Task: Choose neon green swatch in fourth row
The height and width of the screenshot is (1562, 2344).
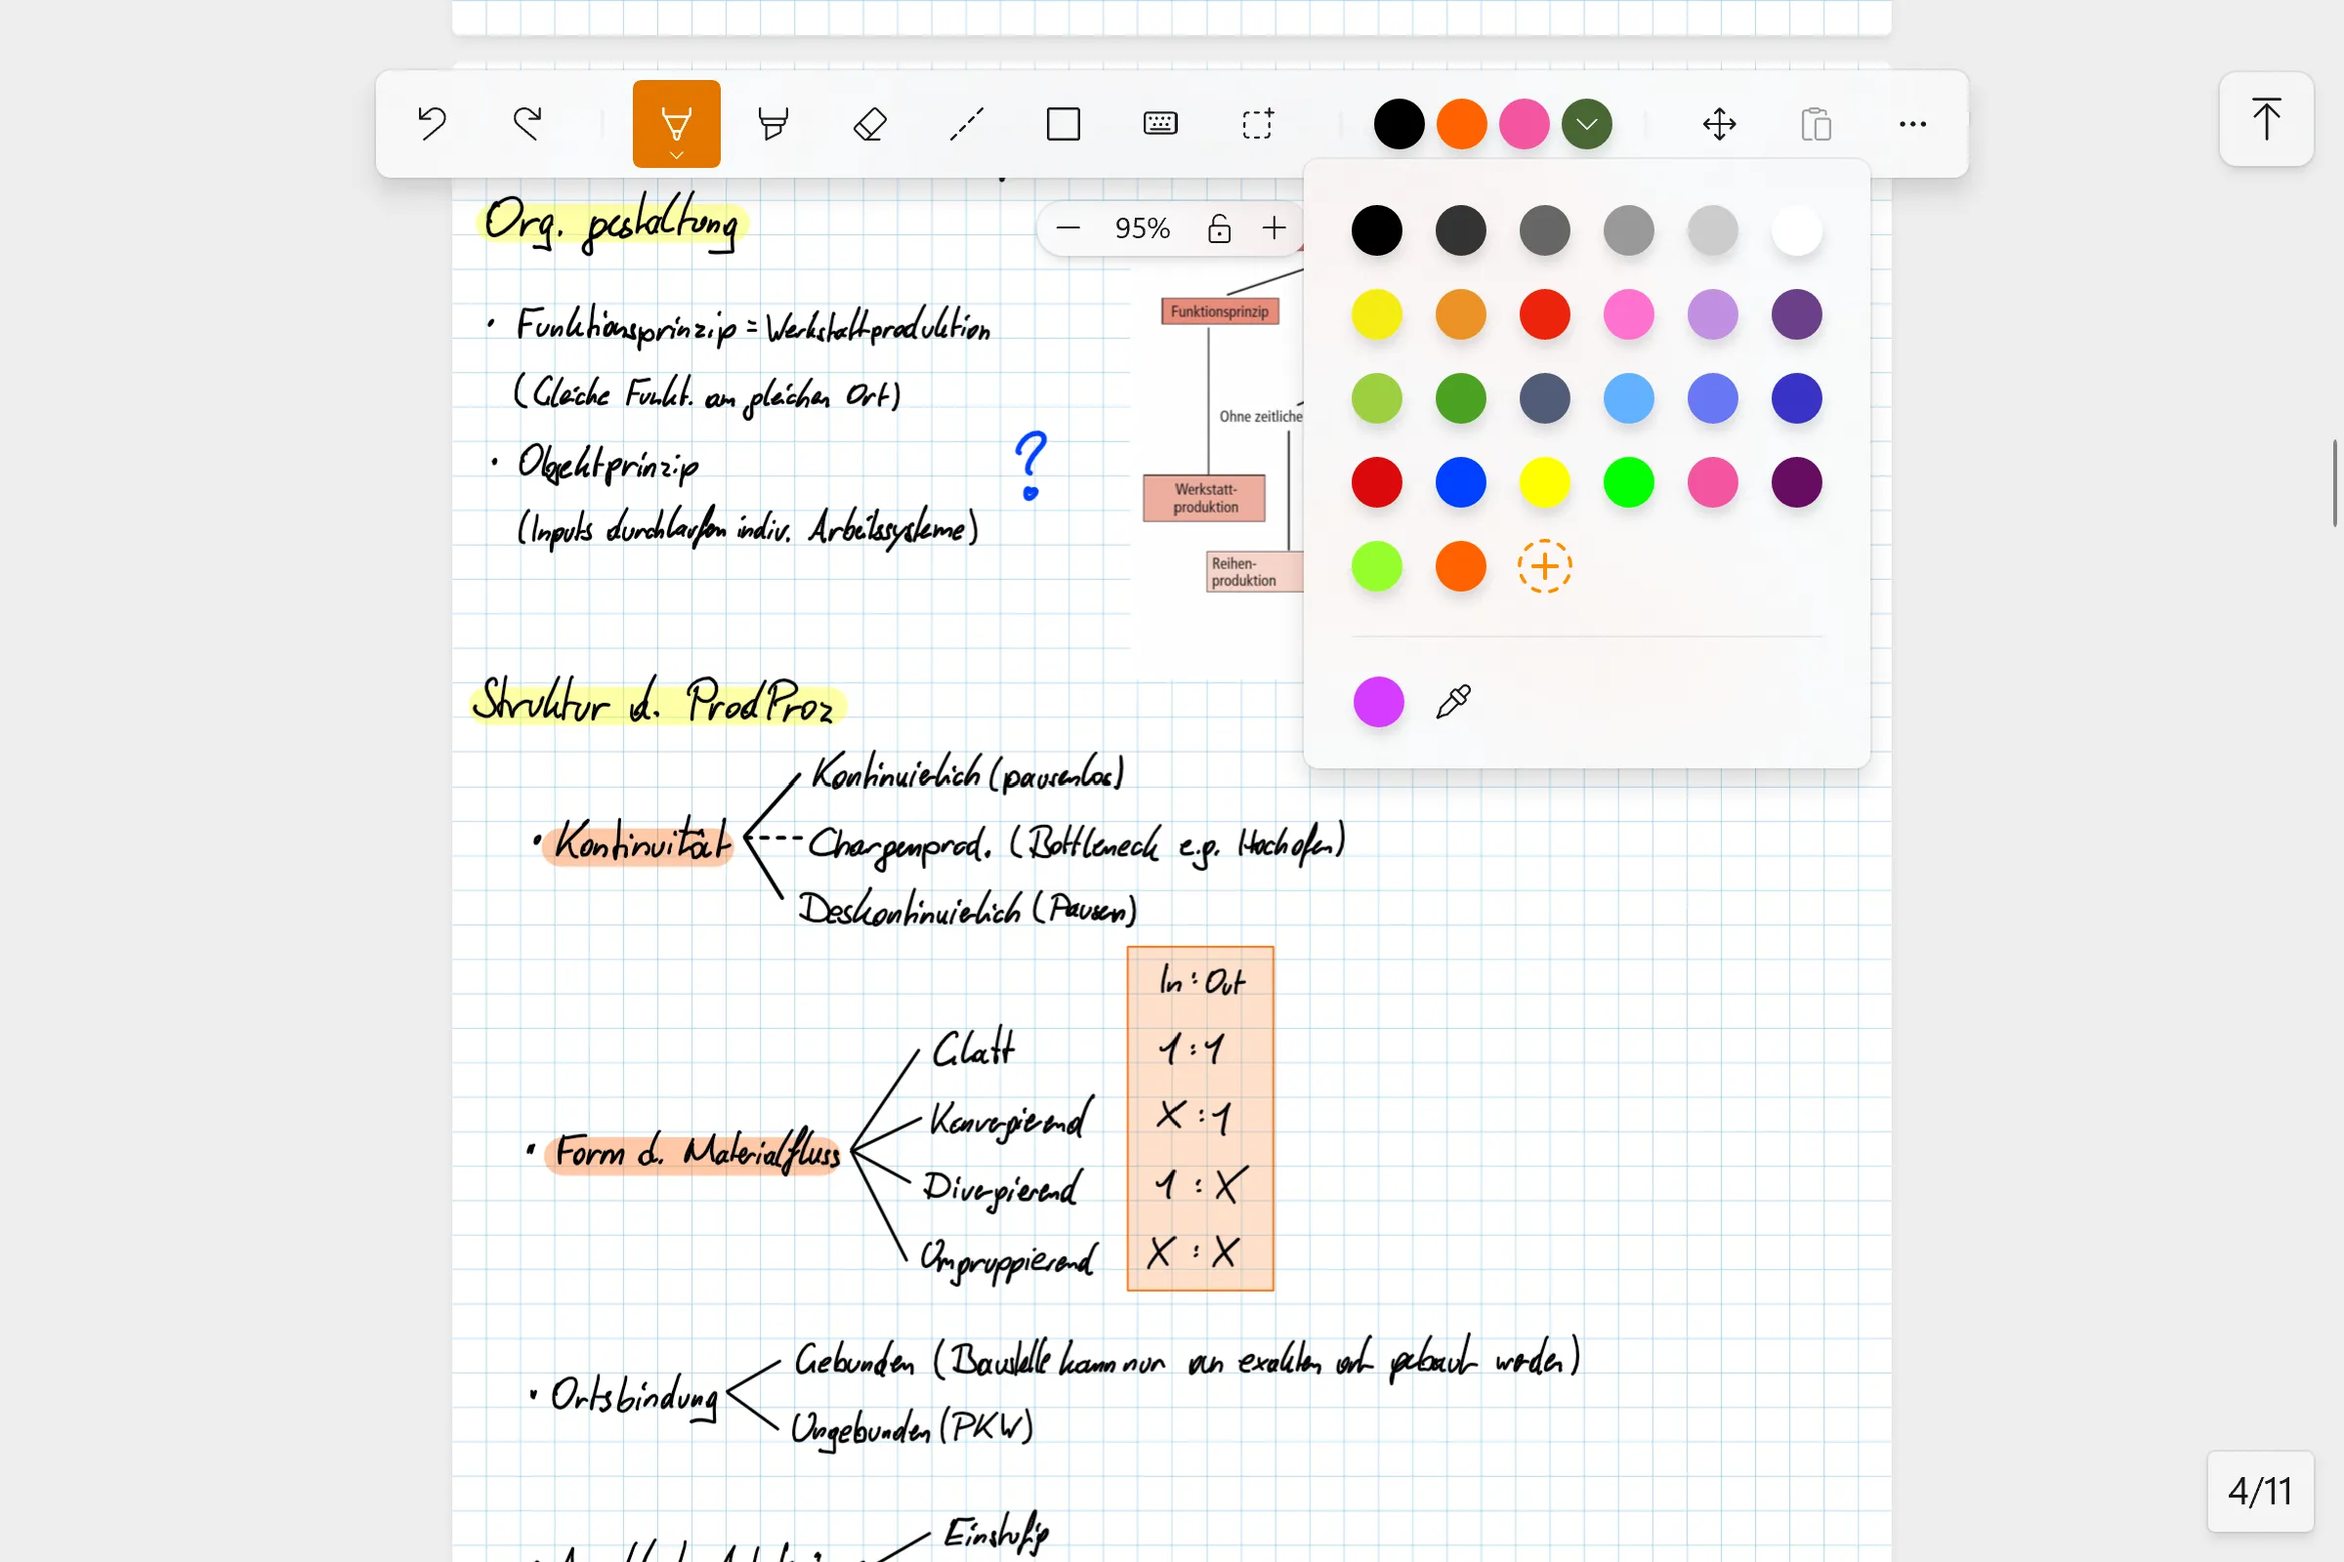Action: pos(1628,482)
